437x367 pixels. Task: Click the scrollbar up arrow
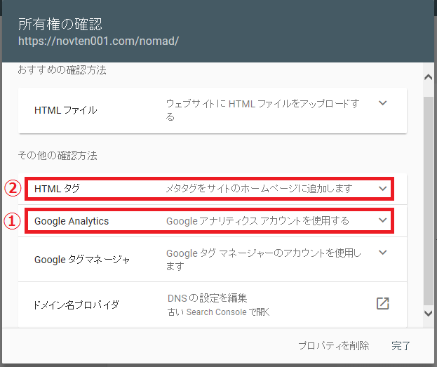(x=429, y=74)
